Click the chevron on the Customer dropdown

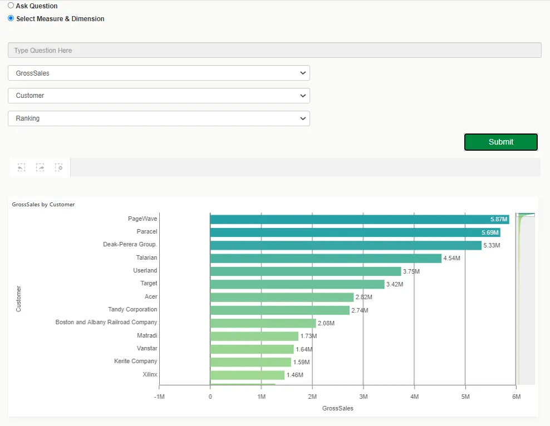[x=302, y=95]
